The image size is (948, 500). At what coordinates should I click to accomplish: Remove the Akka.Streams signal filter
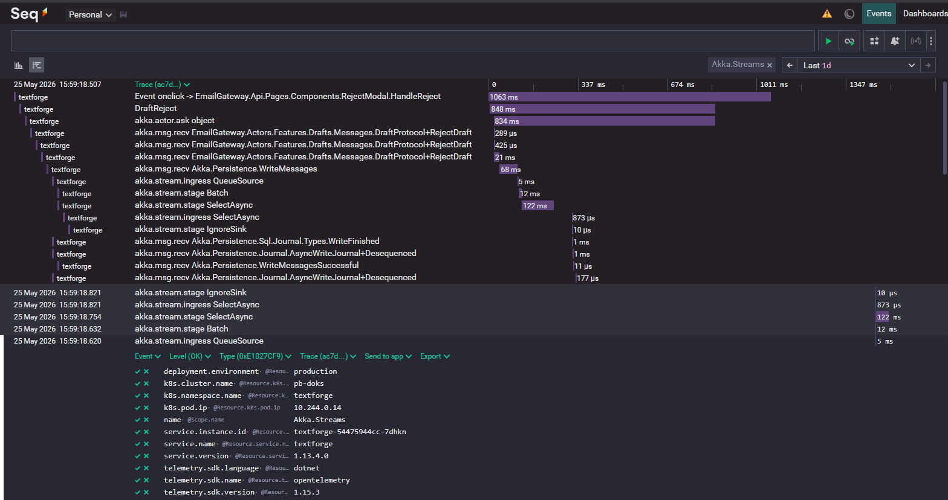(x=770, y=65)
